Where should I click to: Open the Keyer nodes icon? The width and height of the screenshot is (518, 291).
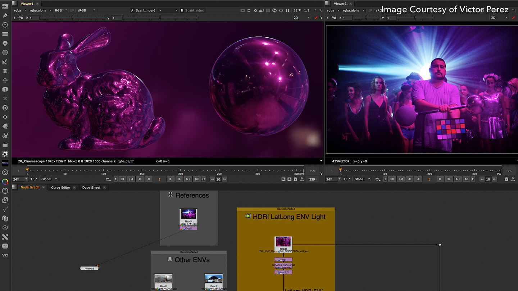pyautogui.click(x=5, y=62)
